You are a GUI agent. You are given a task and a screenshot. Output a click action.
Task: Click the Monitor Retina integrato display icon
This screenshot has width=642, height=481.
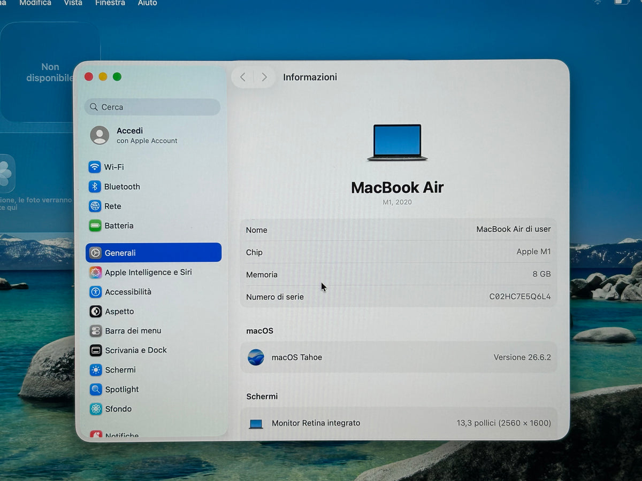click(x=256, y=423)
